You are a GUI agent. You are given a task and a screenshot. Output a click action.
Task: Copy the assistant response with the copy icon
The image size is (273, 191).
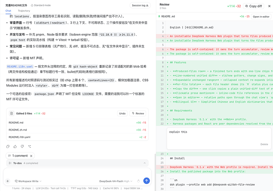(x=8, y=146)
